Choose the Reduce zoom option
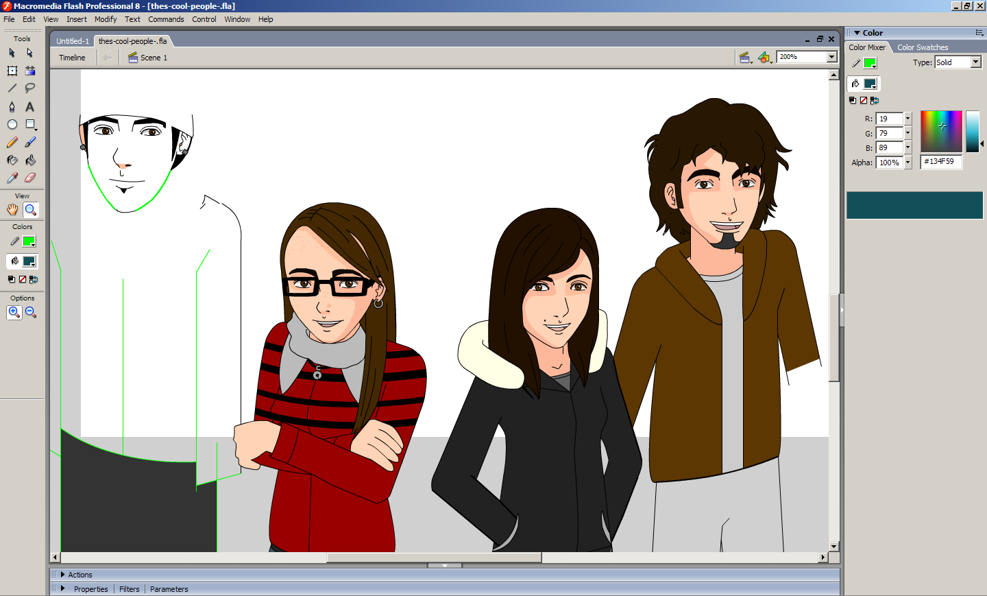 [31, 312]
